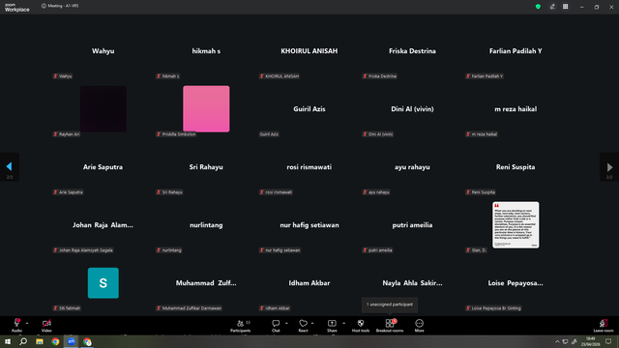Click Farlian Padilah Y participant name

[x=516, y=51]
